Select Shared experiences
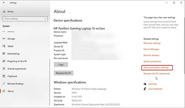185x108 pixels. [17, 69]
